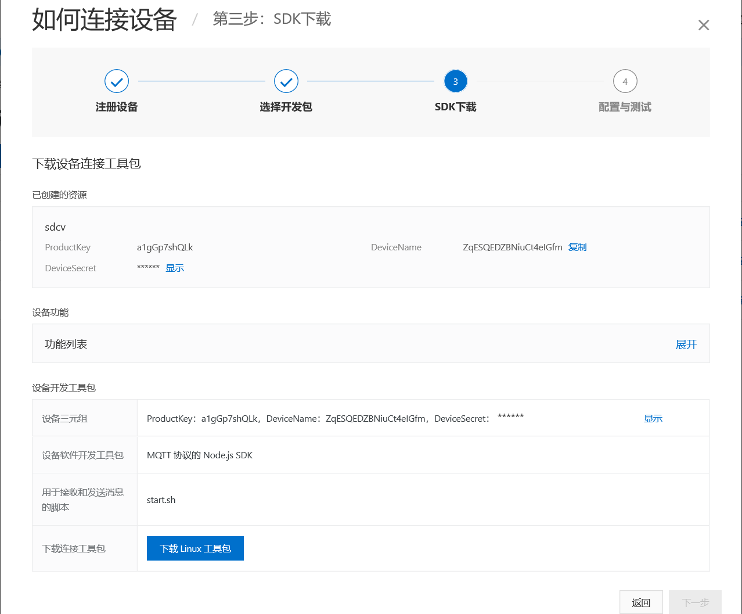Viewport: 742px width, 614px height.
Task: Select the 选择开发包 step label
Action: [x=286, y=107]
